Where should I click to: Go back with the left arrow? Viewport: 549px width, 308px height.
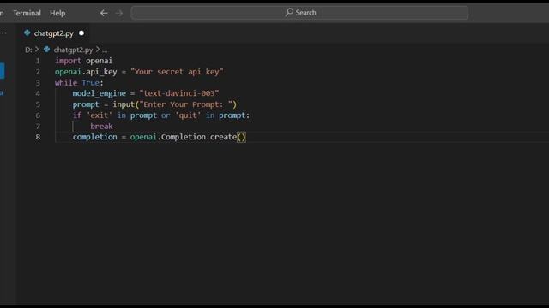[x=104, y=13]
